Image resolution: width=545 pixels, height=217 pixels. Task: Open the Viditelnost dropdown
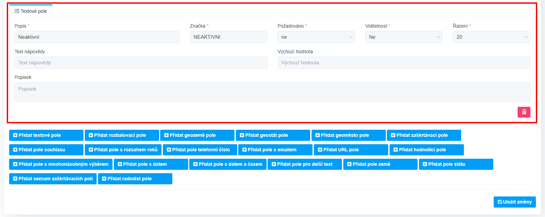click(404, 37)
